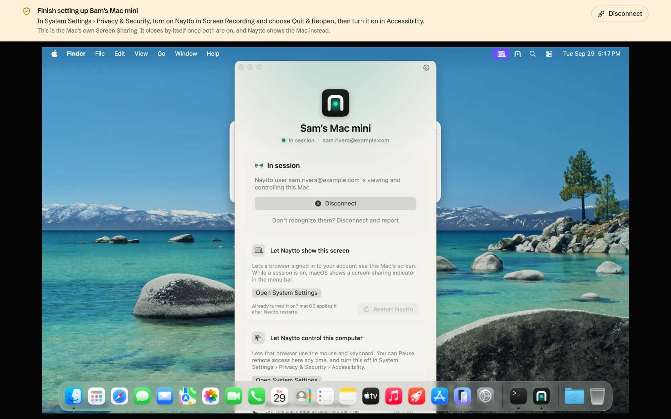Open the Go menu
The height and width of the screenshot is (419, 671).
161,54
